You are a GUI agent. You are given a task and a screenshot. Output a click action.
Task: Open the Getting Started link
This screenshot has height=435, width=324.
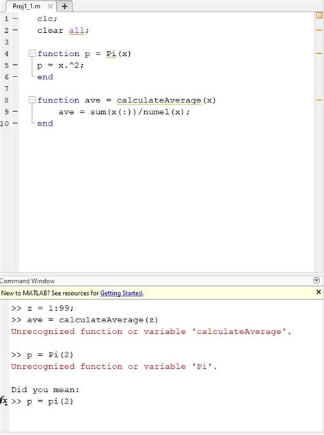click(121, 293)
